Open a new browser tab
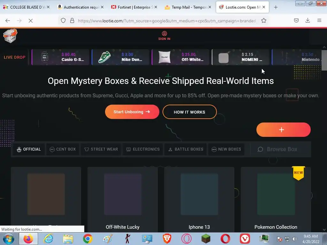 (x=276, y=7)
